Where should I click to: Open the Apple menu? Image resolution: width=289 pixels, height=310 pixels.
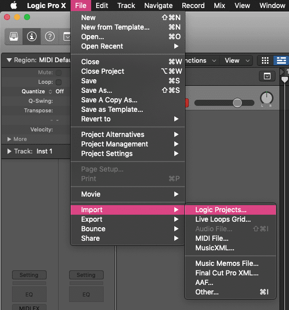click(x=14, y=6)
